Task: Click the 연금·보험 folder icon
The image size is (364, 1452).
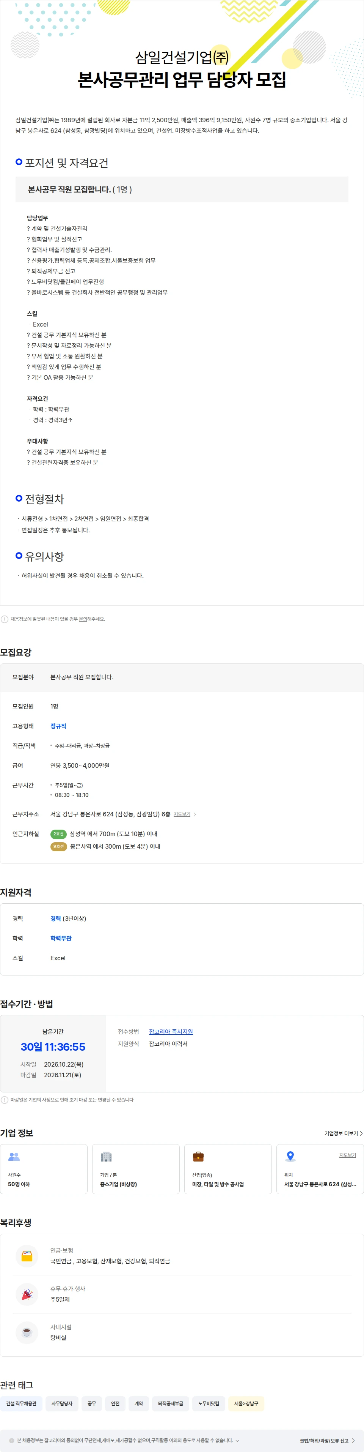Action: pos(27,1255)
